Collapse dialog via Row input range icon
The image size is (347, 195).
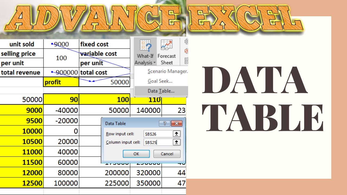click(177, 134)
